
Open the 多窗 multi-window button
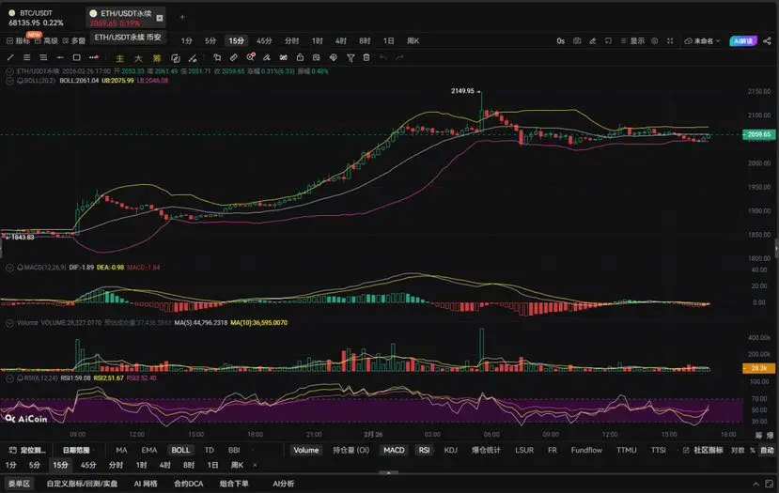tap(74, 40)
